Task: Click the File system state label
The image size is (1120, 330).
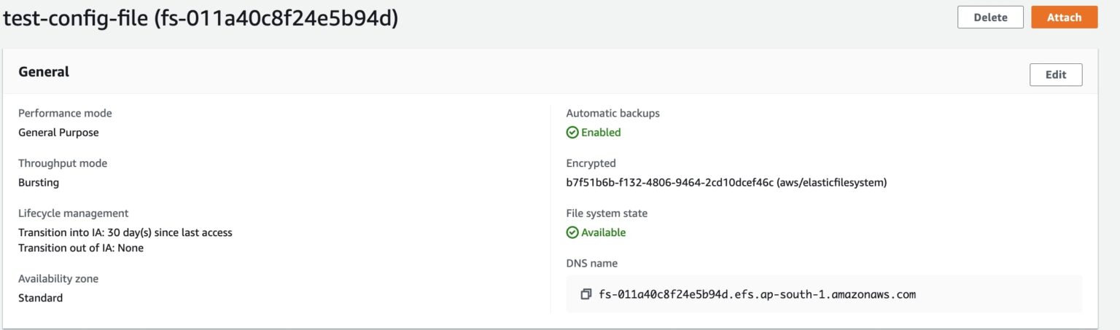Action: [607, 213]
